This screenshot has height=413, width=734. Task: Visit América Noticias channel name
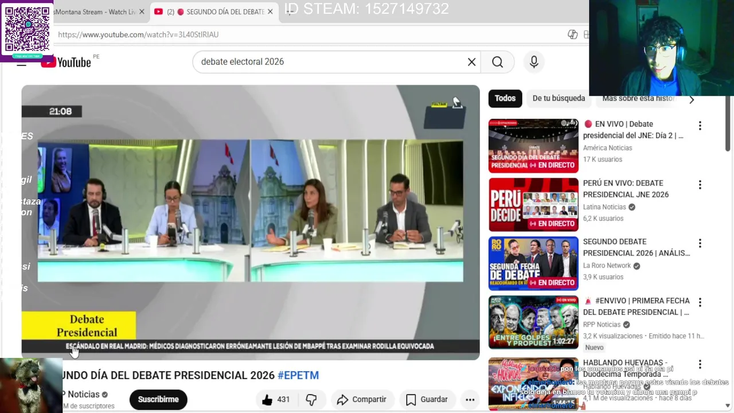click(607, 148)
